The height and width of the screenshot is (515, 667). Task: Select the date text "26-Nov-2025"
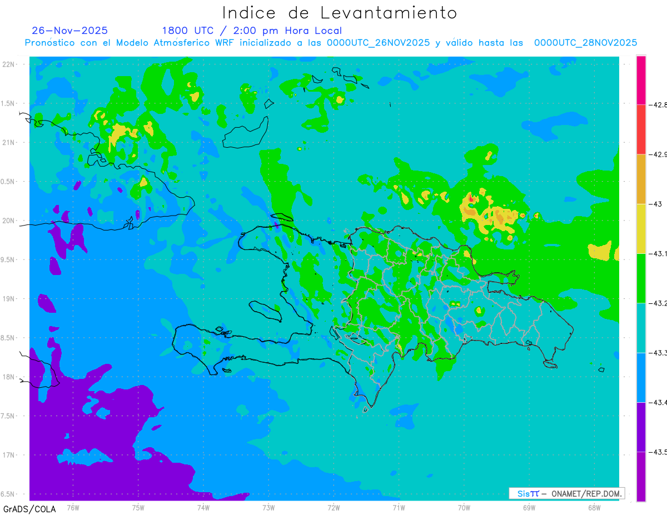tap(70, 31)
